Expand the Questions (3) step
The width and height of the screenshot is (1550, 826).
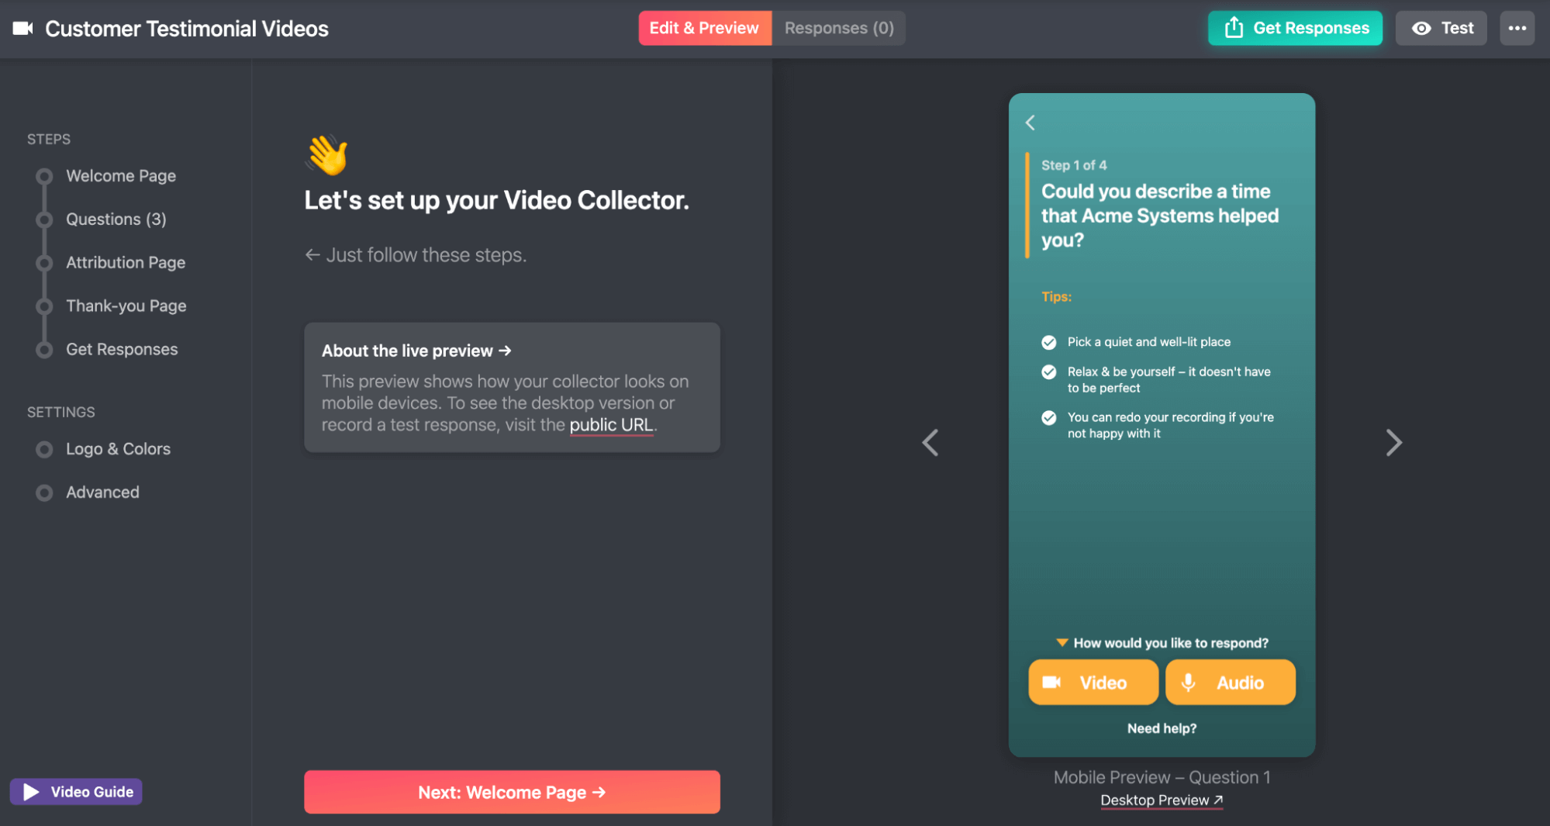116,219
